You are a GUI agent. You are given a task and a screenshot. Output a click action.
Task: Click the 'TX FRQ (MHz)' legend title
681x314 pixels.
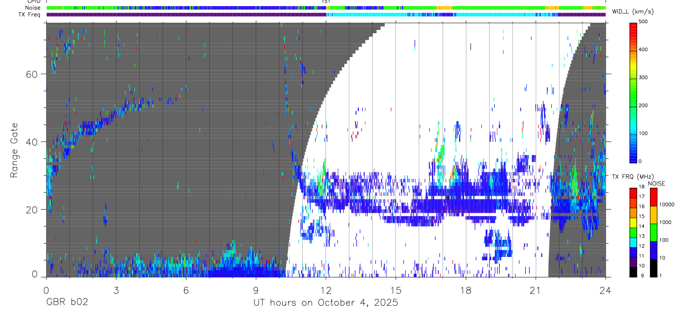pos(633,176)
